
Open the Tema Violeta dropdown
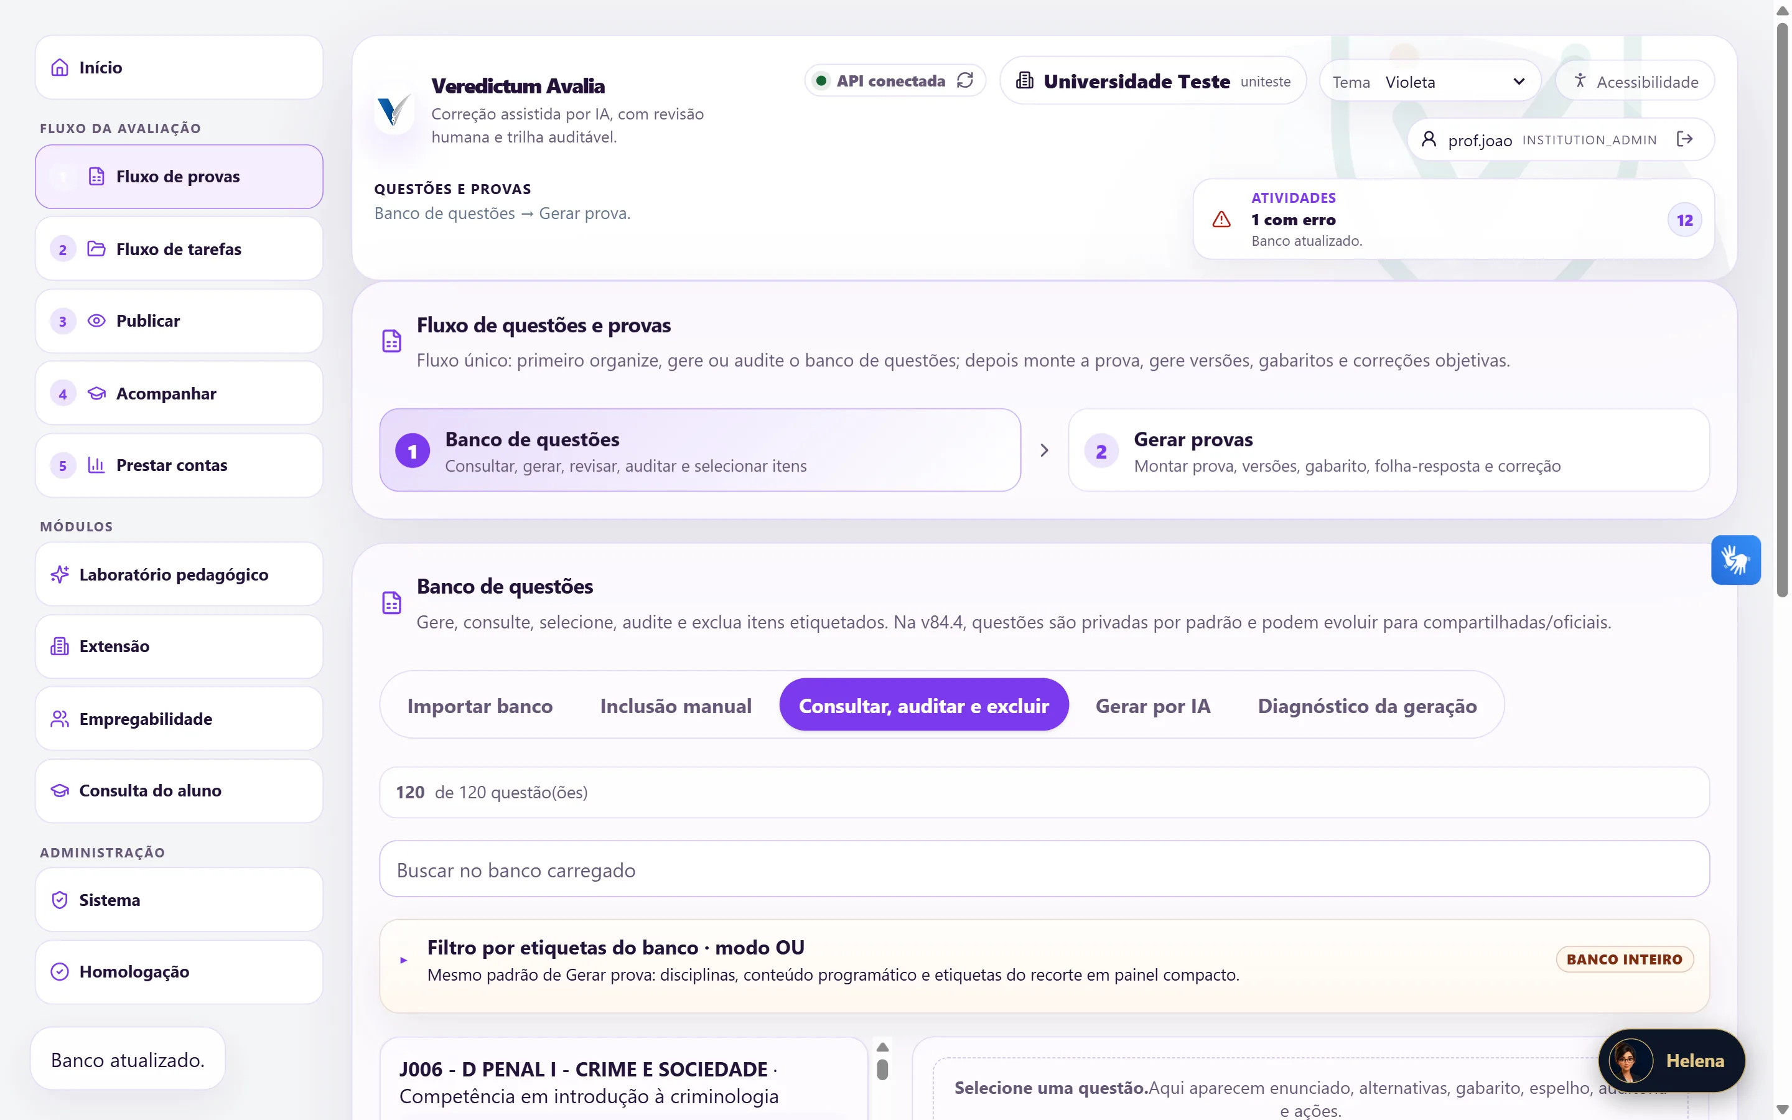pos(1430,82)
